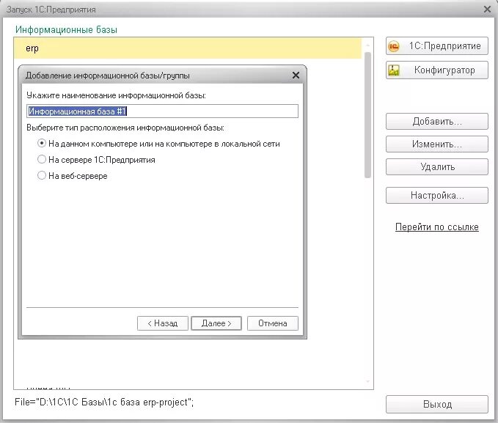The width and height of the screenshot is (498, 423).
Task: Click the Конфигуратор button icon
Action: point(394,70)
